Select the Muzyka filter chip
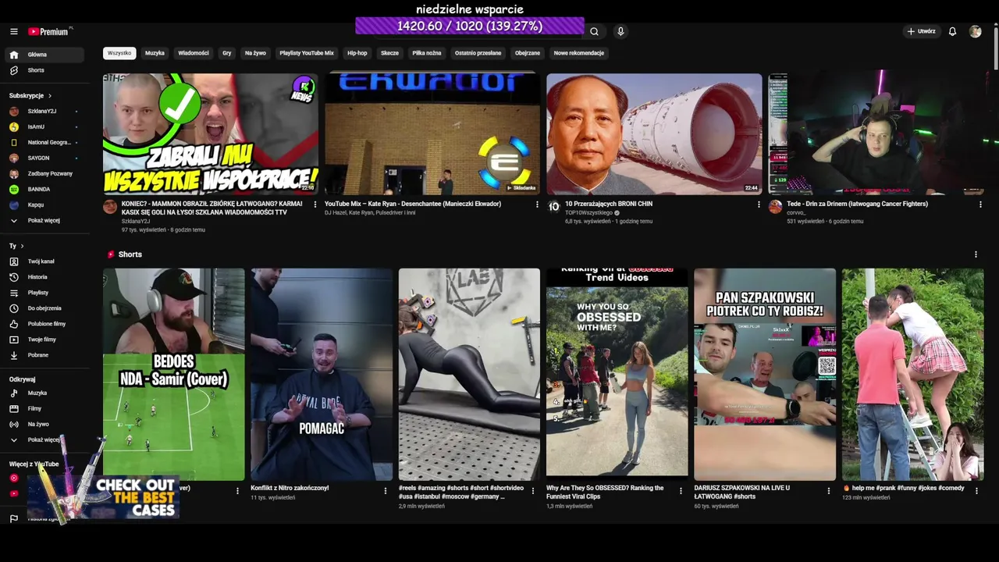Screen dimensions: 999x562 pyautogui.click(x=155, y=53)
